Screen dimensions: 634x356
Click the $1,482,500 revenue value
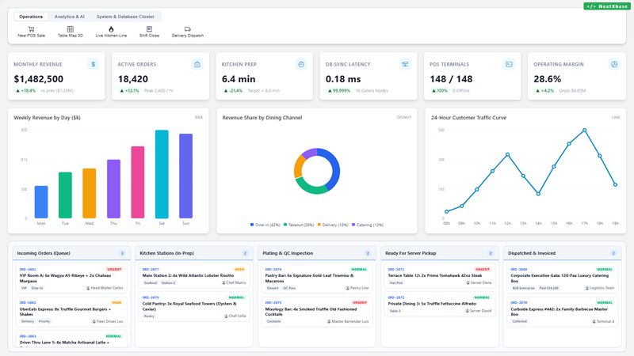coord(38,79)
